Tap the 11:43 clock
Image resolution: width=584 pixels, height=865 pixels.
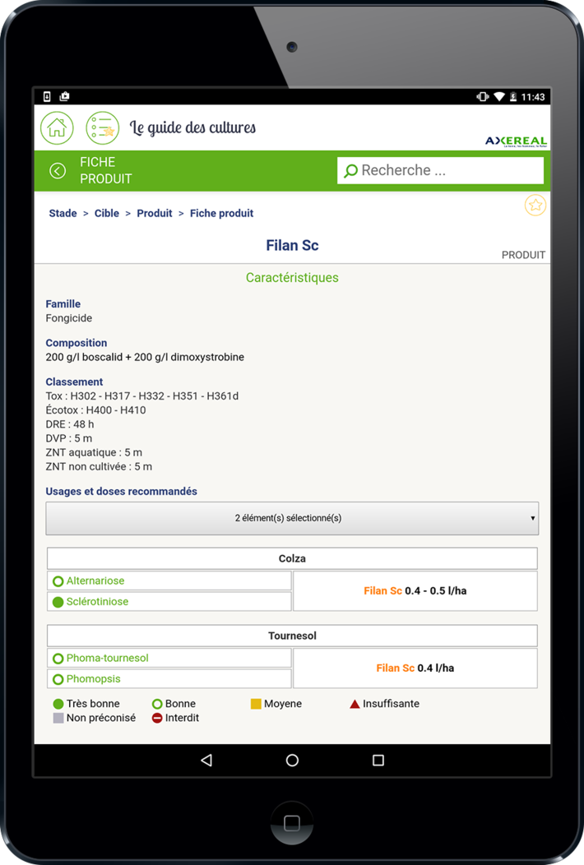tap(533, 97)
